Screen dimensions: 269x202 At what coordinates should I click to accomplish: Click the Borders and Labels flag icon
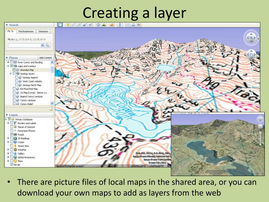15,123
